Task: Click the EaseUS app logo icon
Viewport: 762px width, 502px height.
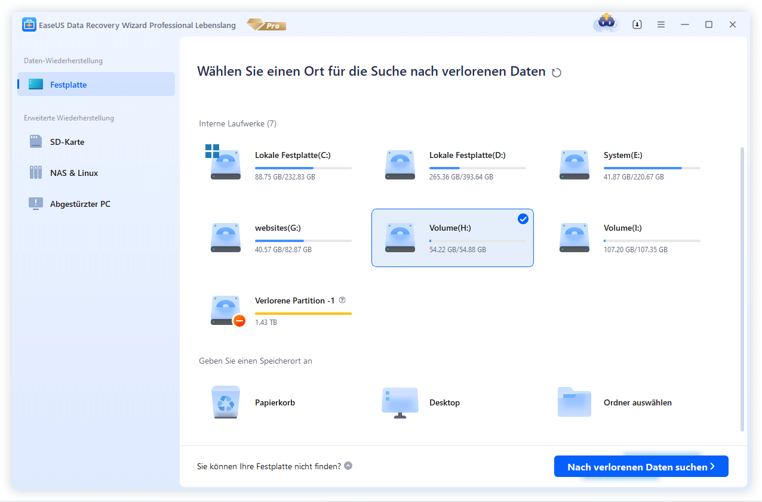Action: coord(29,25)
